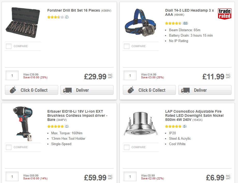Open the LAP CosmosEco Downlight product page
Viewport: 238px width, 183px height.
pos(194,115)
